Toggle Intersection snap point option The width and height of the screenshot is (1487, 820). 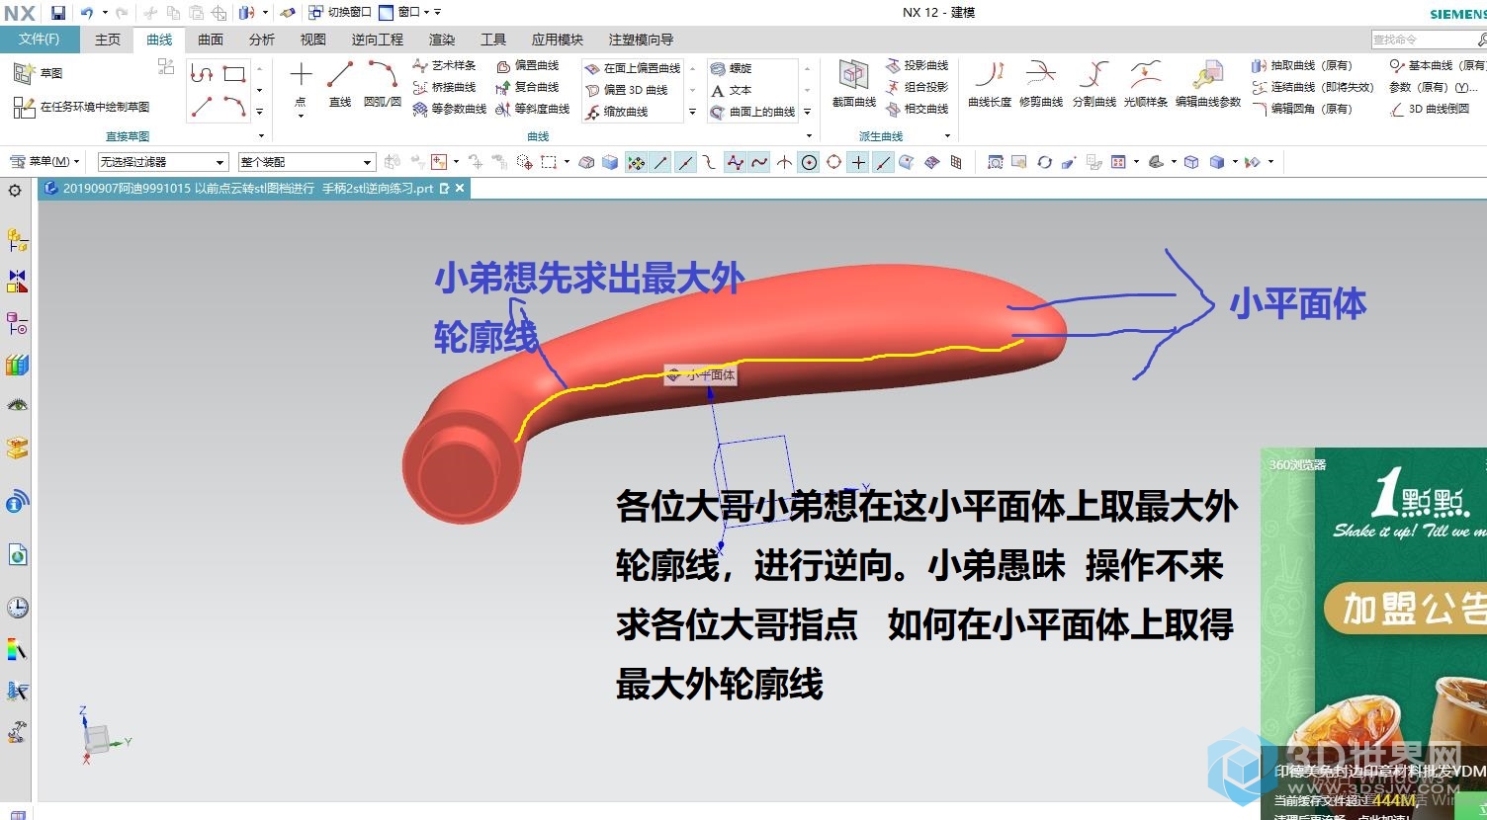[x=784, y=162]
